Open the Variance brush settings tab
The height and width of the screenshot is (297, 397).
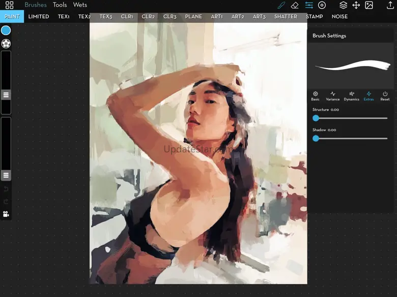(333, 96)
